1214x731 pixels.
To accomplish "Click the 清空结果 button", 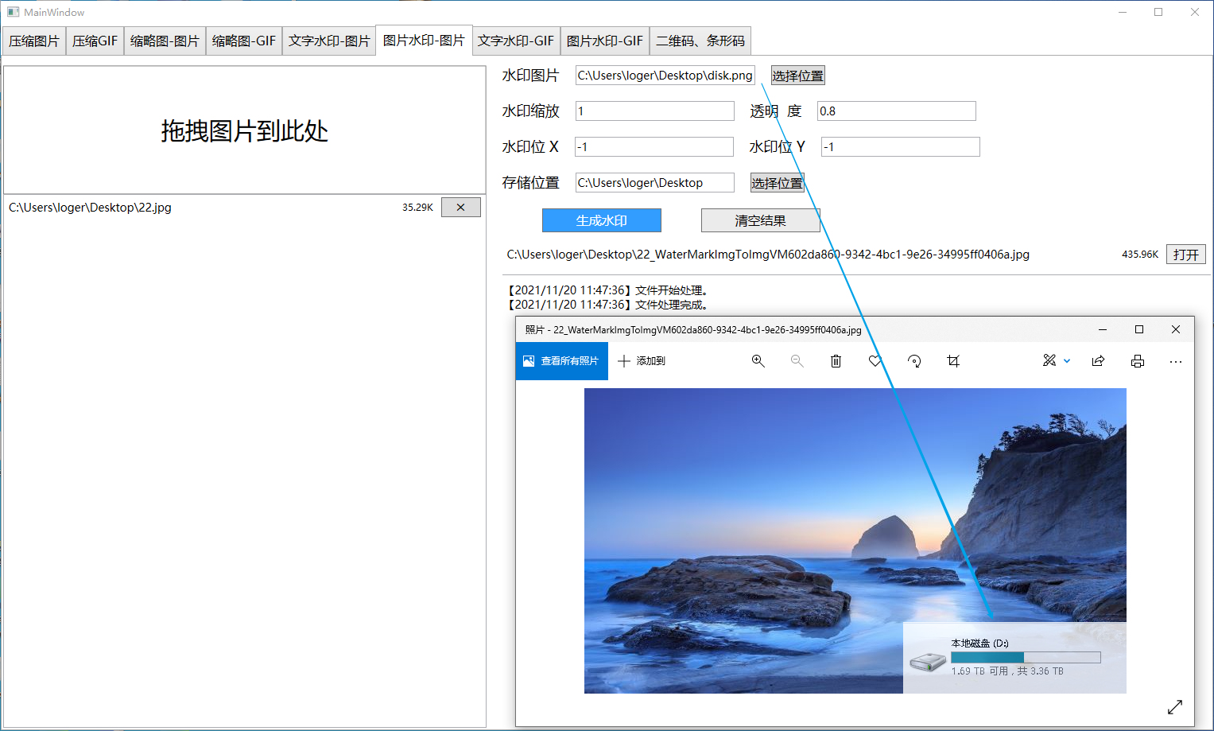I will pos(761,220).
